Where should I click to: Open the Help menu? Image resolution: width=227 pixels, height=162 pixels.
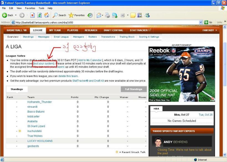pos(50,8)
